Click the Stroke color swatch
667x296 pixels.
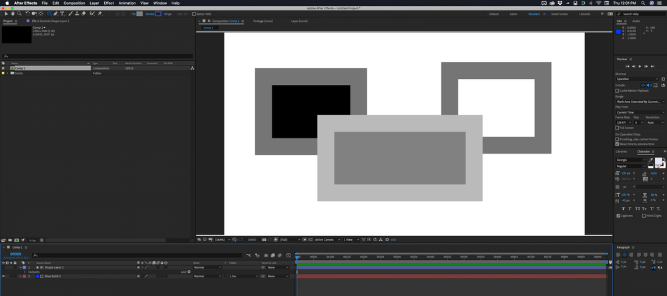158,13
